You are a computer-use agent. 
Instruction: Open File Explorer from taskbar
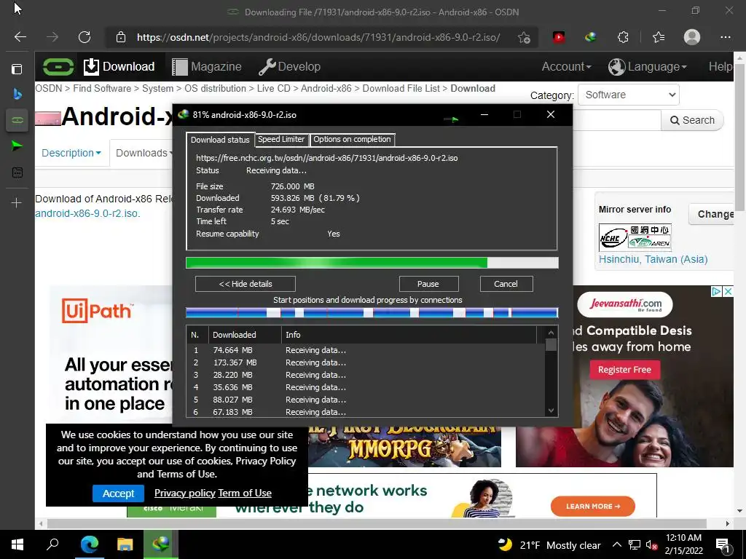click(125, 544)
